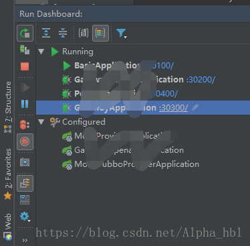This screenshot has width=250, height=246.
Task: Collapse the Running tree node
Action: [x=41, y=52]
